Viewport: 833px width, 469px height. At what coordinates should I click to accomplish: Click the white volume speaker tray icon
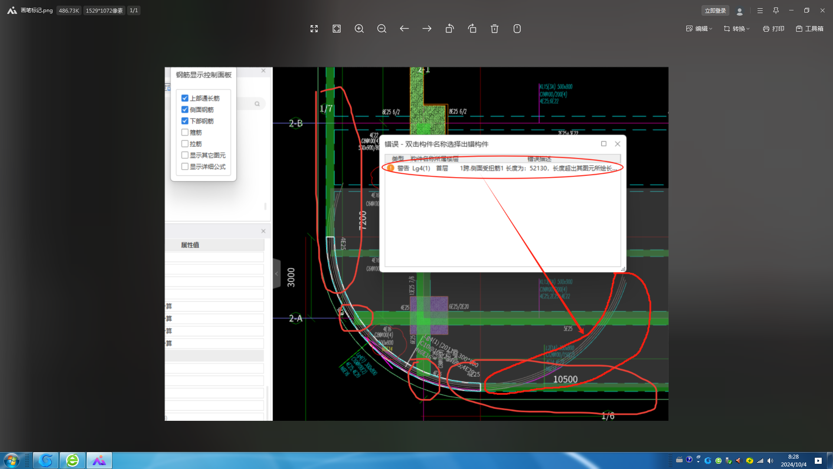771,461
